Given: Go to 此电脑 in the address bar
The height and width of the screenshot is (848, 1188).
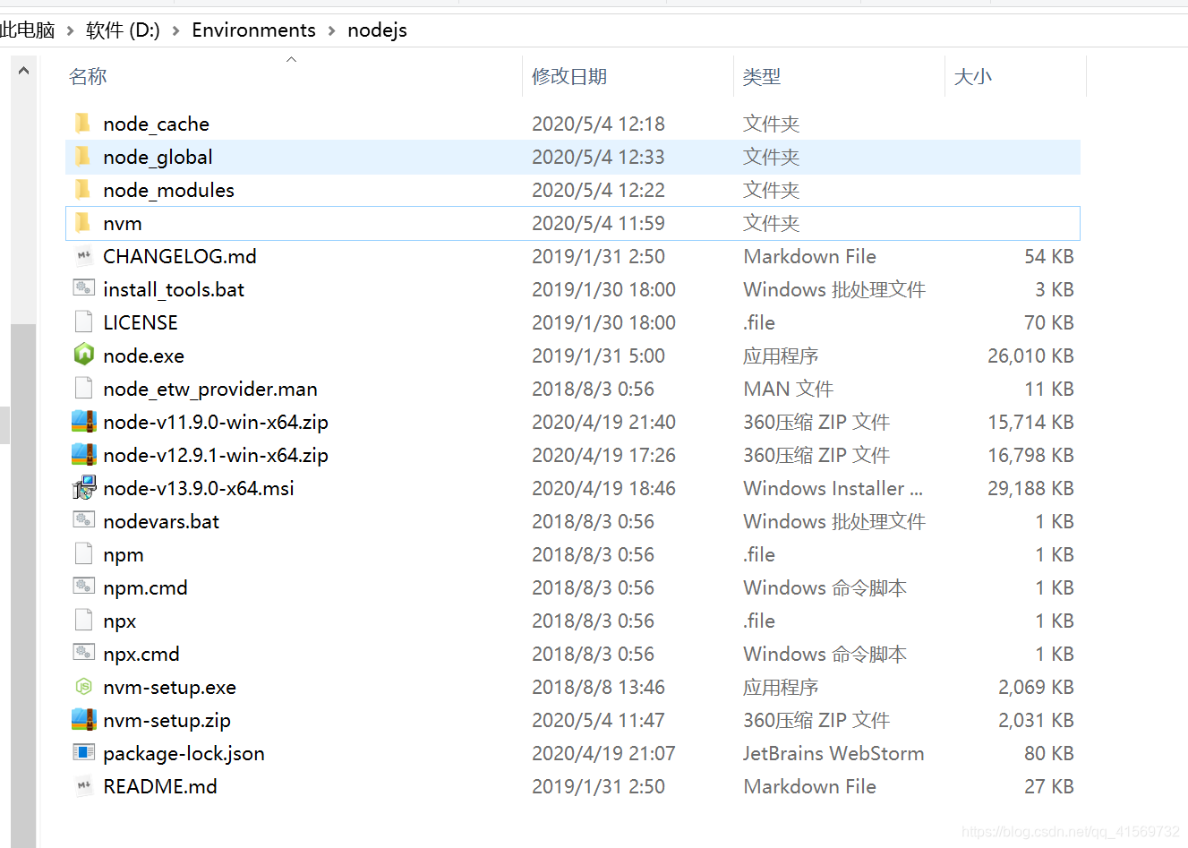Looking at the screenshot, I should click(27, 30).
